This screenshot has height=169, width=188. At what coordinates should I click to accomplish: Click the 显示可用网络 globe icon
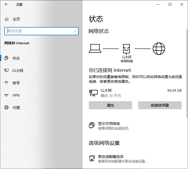coord(92,125)
